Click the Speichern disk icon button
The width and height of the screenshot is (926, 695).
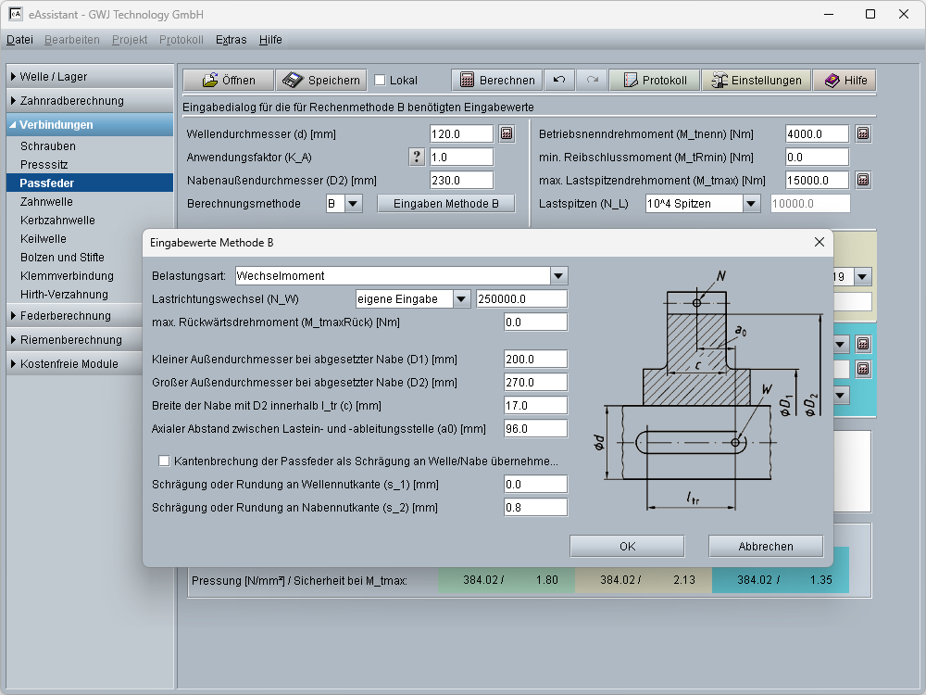click(322, 81)
